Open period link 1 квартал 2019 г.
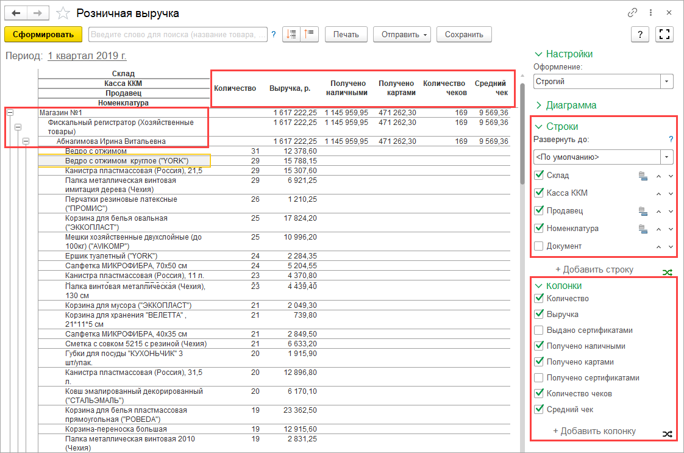 point(87,56)
